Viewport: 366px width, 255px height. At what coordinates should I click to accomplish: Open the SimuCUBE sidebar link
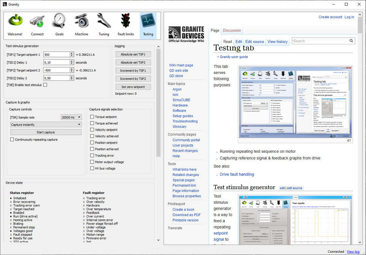181,100
